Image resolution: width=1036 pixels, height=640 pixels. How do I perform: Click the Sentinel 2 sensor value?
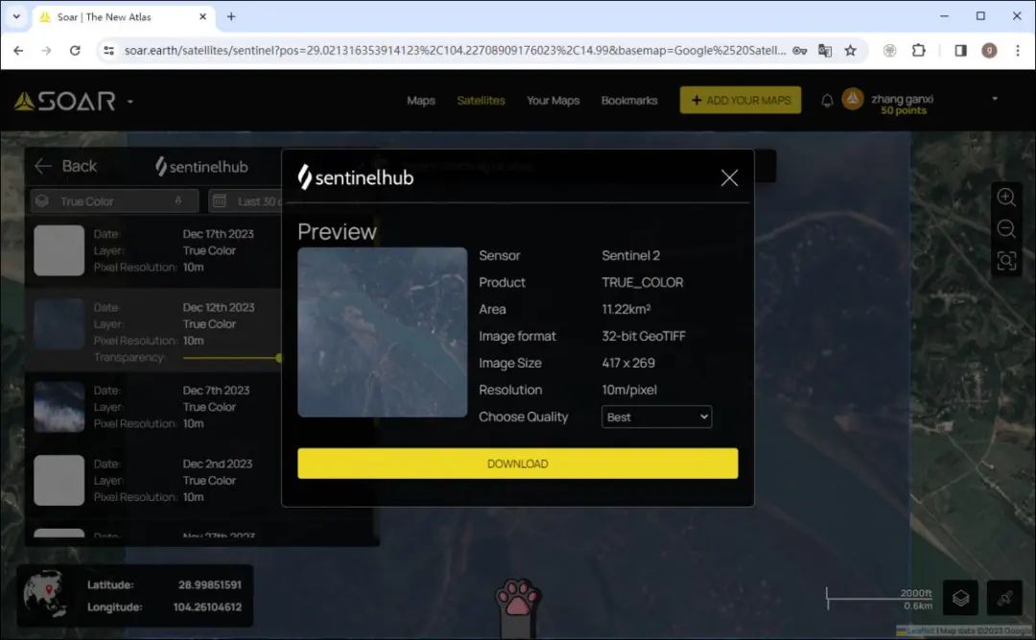click(630, 255)
